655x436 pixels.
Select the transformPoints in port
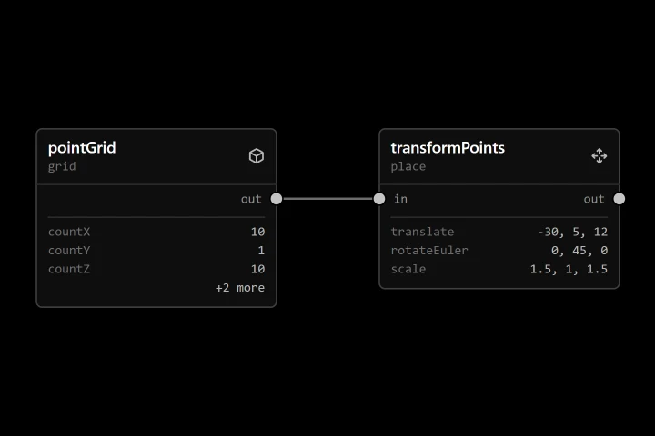(379, 199)
